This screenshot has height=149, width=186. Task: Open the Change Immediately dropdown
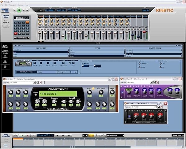point(21,38)
